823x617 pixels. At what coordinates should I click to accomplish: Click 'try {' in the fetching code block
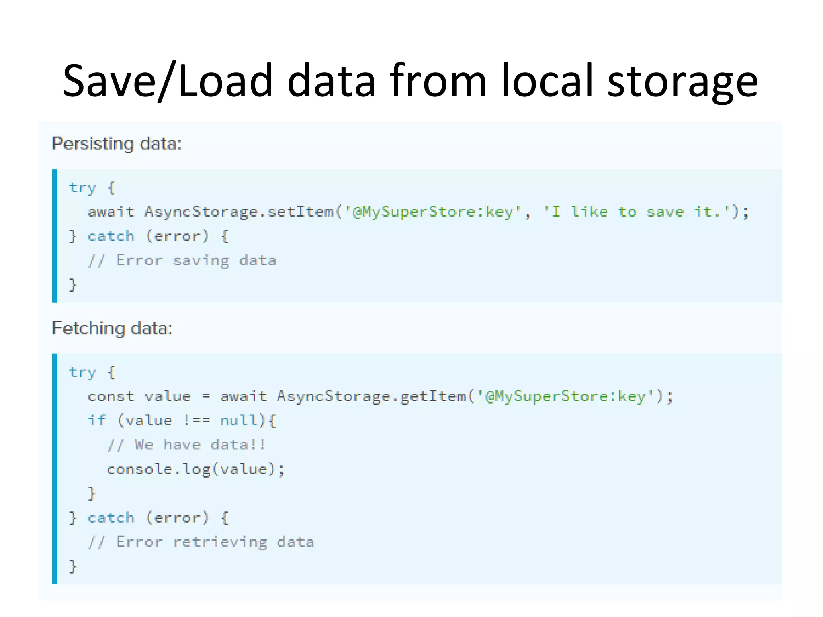coord(92,372)
